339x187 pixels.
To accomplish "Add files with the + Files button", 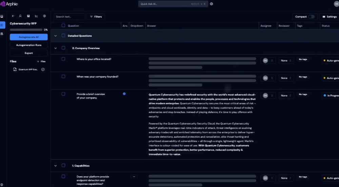I will coord(41,62).
